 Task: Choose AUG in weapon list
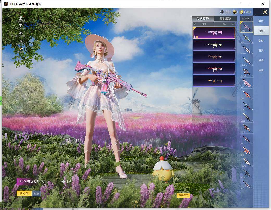[247, 83]
